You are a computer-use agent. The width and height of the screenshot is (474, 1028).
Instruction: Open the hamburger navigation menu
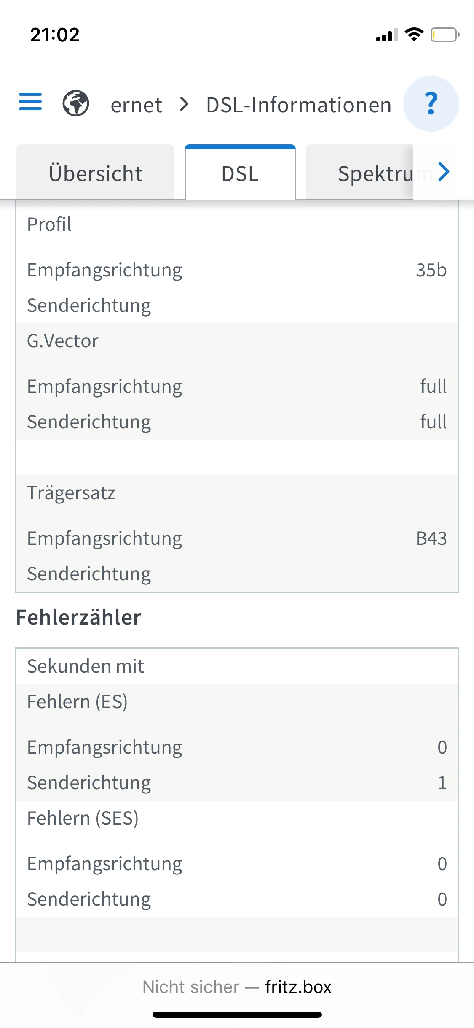pyautogui.click(x=30, y=102)
